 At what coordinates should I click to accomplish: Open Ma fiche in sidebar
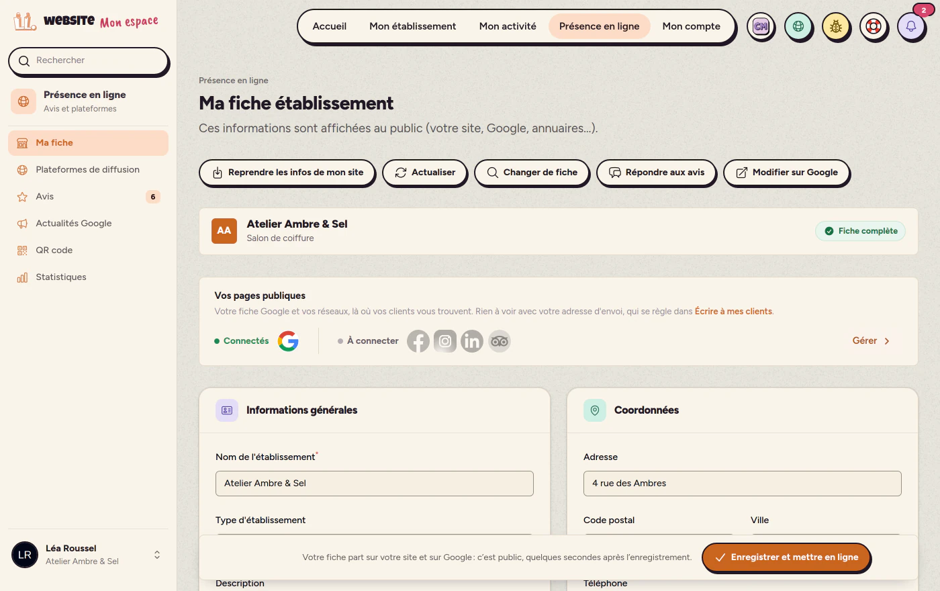(x=88, y=143)
